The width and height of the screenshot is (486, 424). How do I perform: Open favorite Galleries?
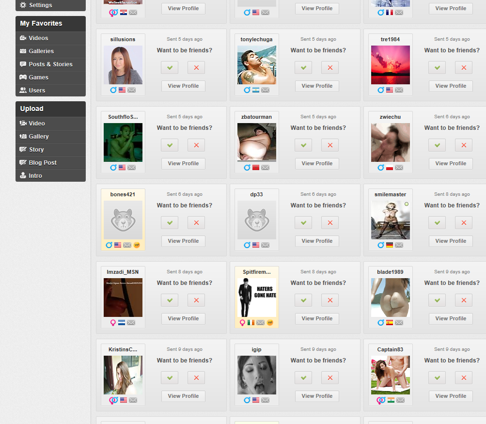click(x=50, y=51)
